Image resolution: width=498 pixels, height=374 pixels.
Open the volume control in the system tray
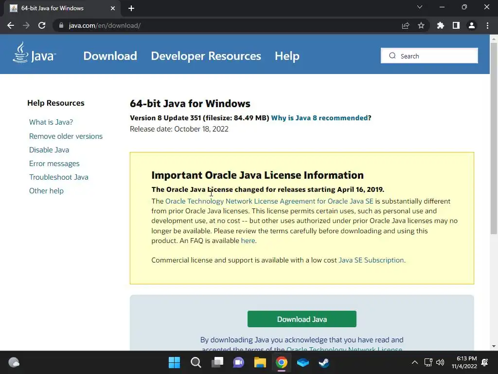click(440, 362)
